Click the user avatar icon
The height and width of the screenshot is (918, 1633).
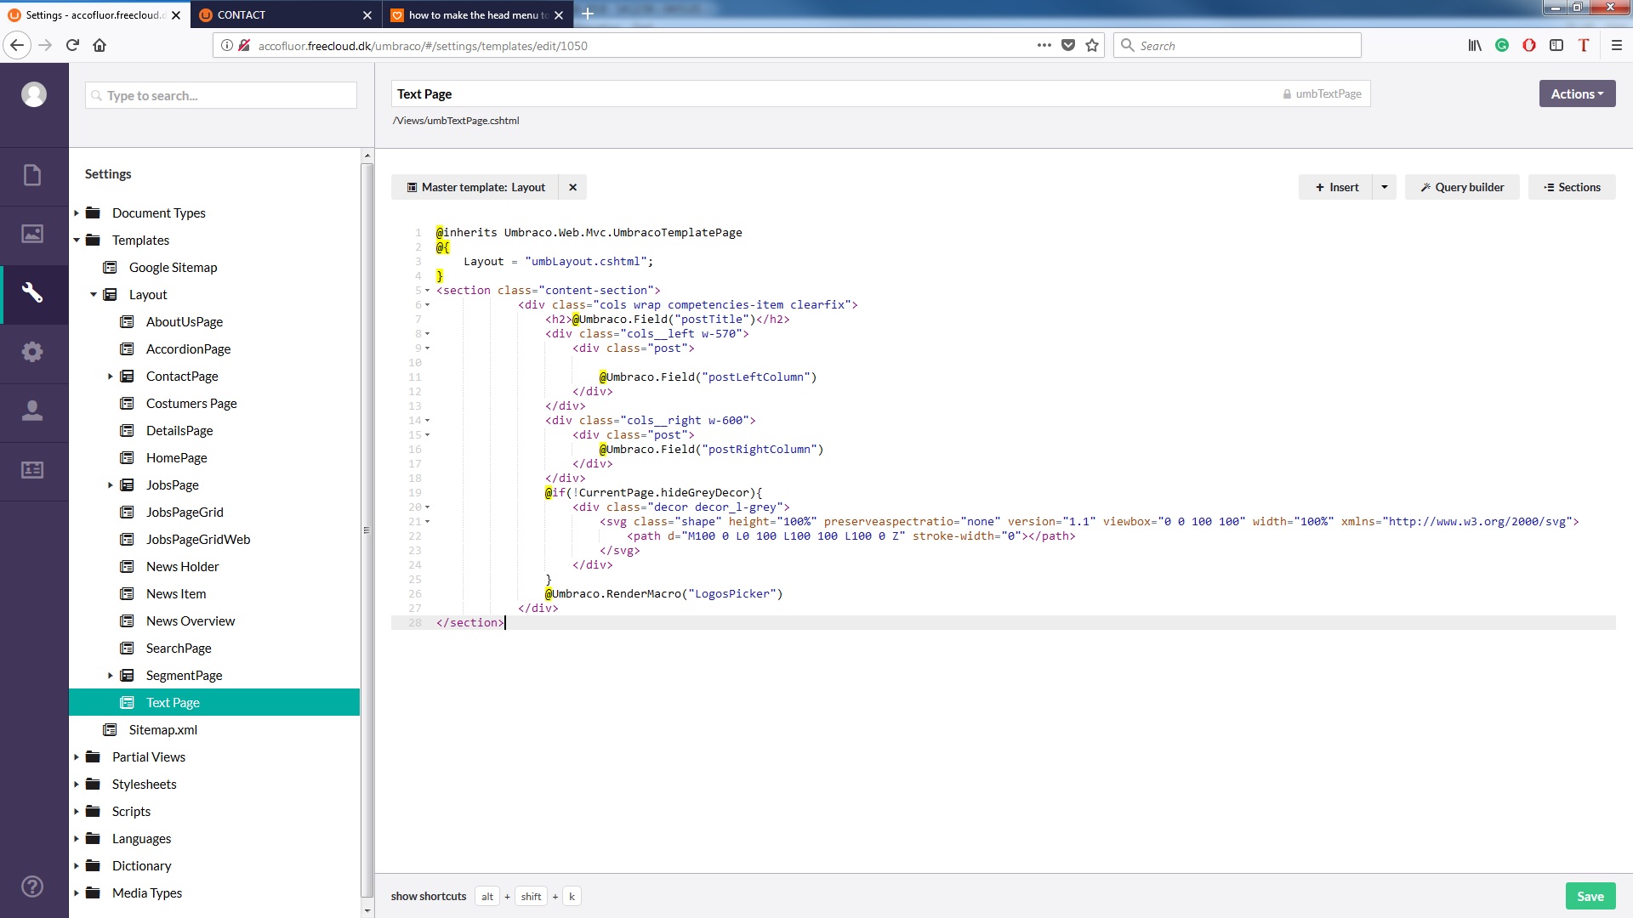click(34, 94)
